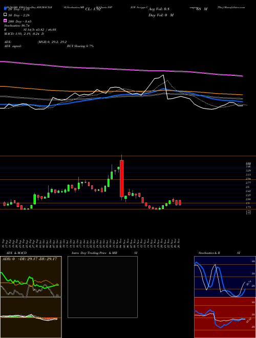Click the thick blue 20-day average line
The width and height of the screenshot is (256, 338).
[121, 95]
